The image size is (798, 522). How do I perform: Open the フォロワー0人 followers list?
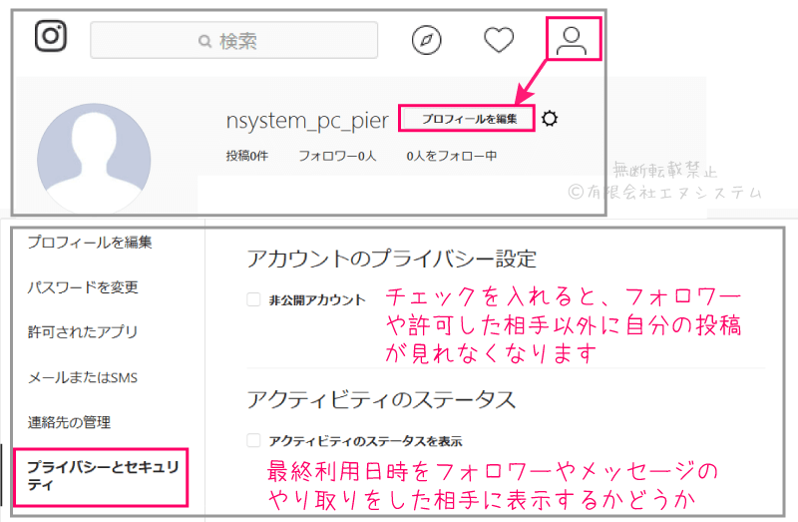click(337, 156)
